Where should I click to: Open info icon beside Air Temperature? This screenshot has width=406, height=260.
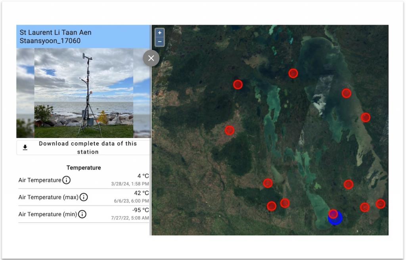coord(67,180)
